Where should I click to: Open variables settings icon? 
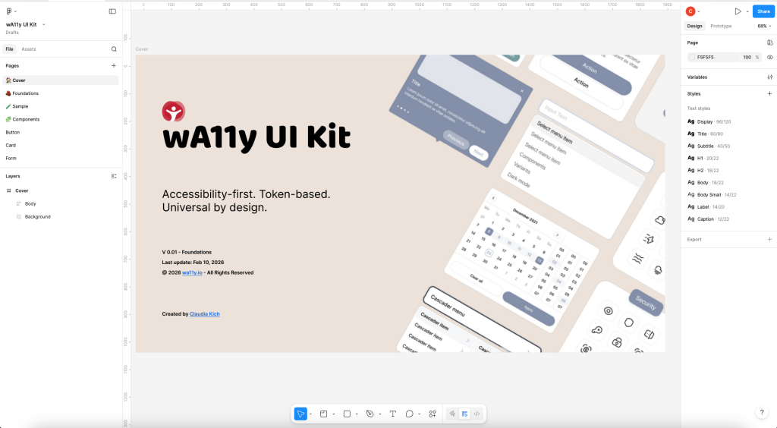click(x=769, y=77)
